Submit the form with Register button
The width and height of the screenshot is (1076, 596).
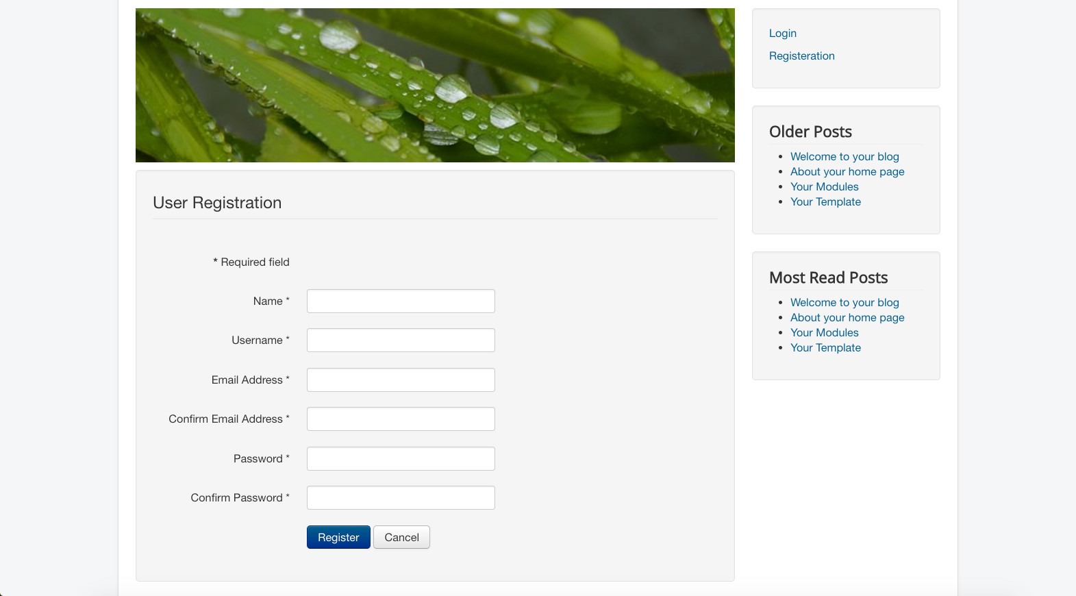[x=338, y=537]
